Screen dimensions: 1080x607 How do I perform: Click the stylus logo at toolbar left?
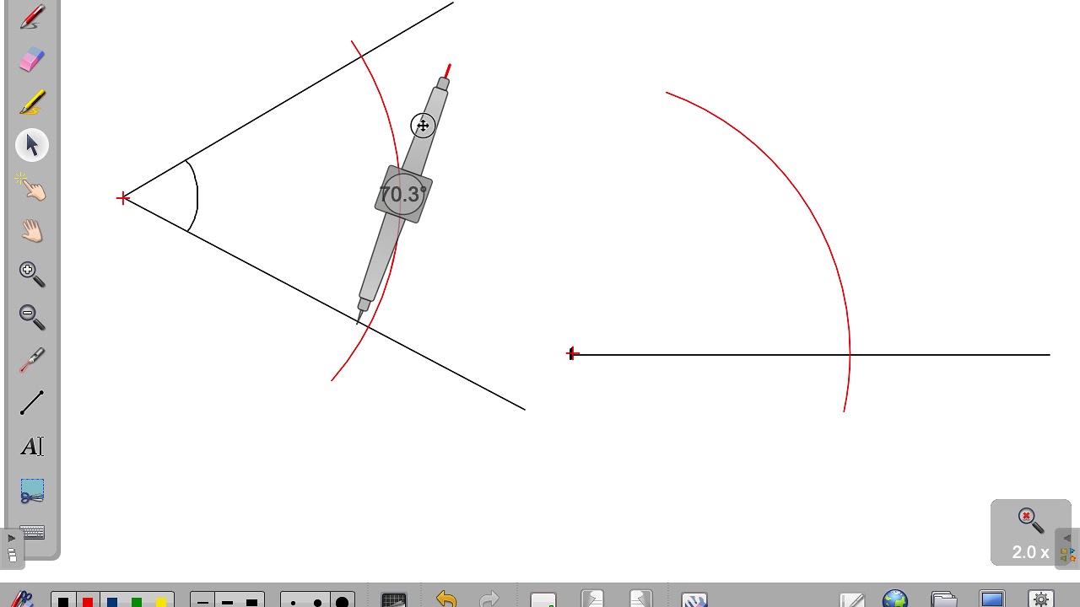[21, 599]
